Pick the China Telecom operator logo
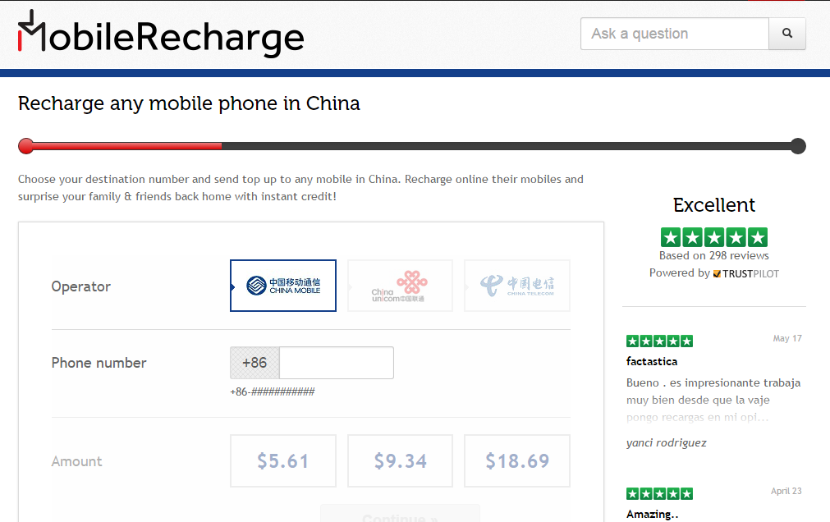 (517, 286)
